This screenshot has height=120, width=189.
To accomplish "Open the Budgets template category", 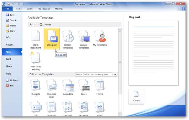I will (x=35, y=86).
